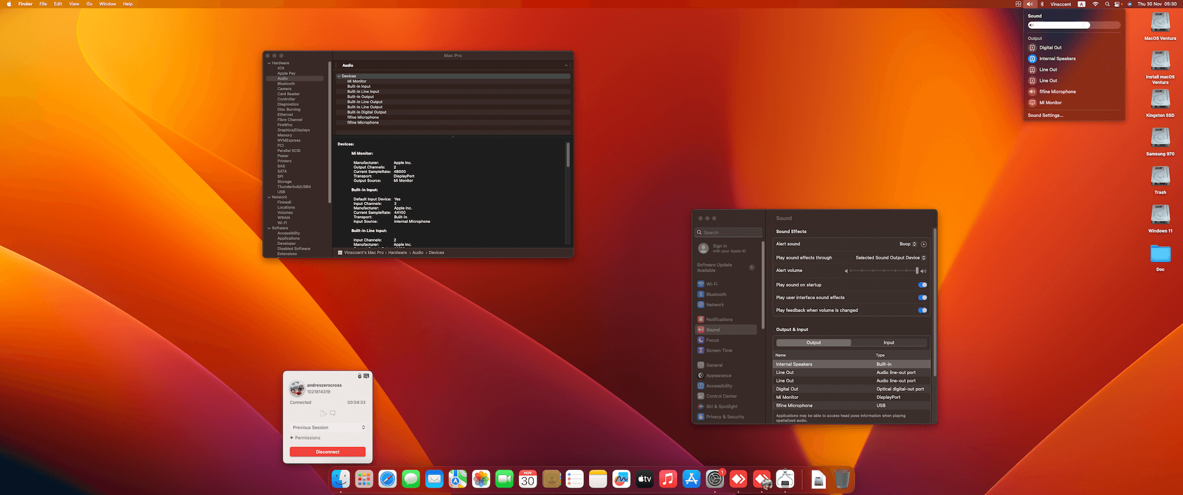Click the Disconnect button
Screen dimensions: 1183x495
[x=328, y=452]
